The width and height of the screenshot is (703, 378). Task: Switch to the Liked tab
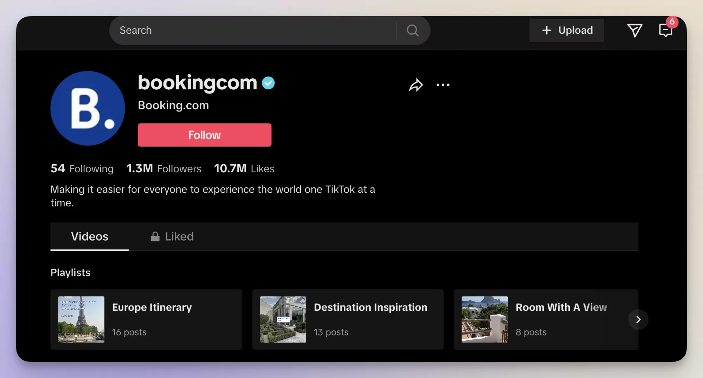[172, 236]
